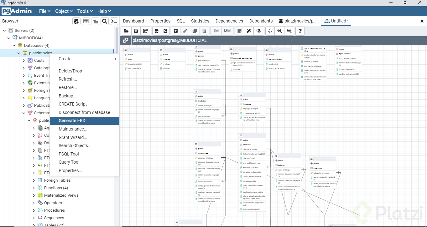The width and height of the screenshot is (427, 227).
Task: Save the ERD project with floppy disk icon
Action: pos(136,31)
